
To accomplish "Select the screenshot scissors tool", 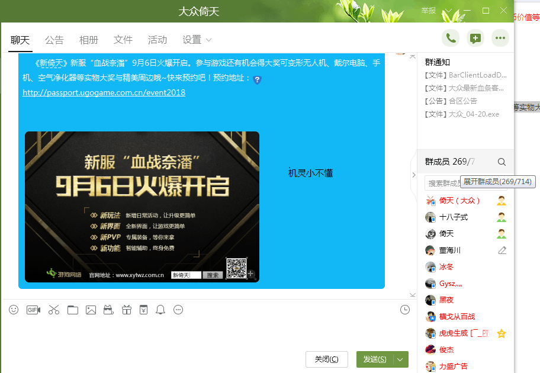I will (53, 310).
